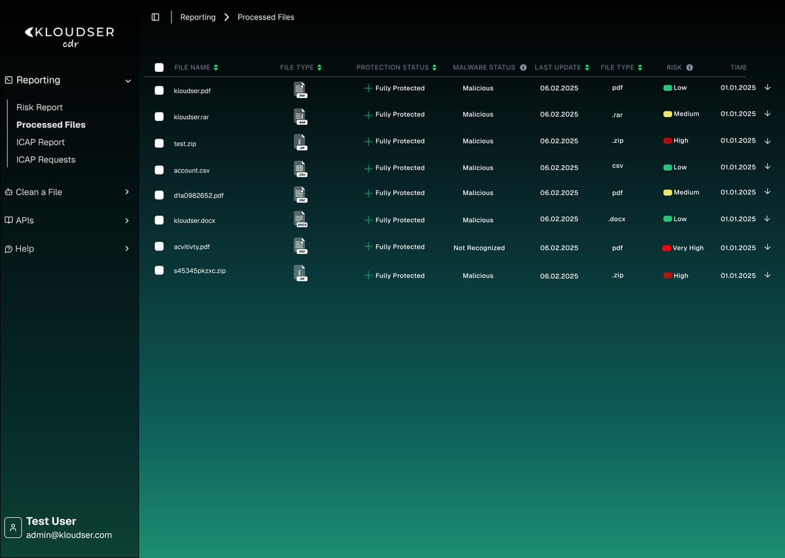785x558 pixels.
Task: Collapse the Reporting sidebar section
Action: click(x=128, y=81)
